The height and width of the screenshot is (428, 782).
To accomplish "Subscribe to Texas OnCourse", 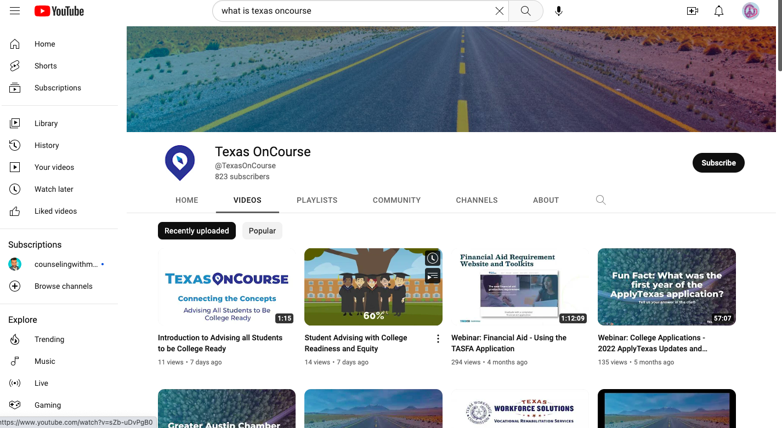I will coord(718,163).
